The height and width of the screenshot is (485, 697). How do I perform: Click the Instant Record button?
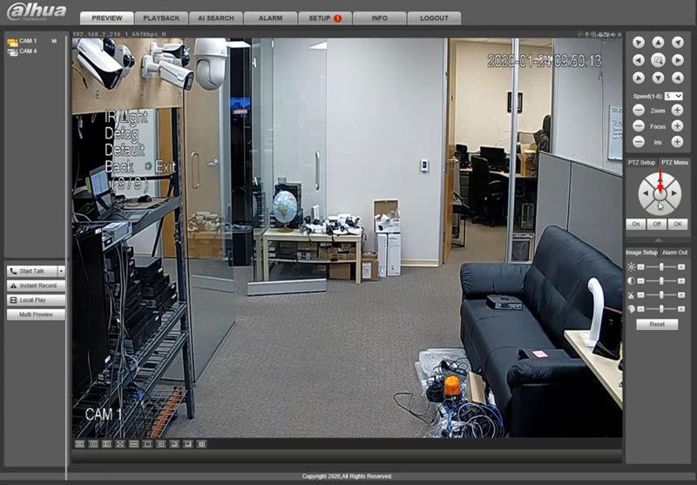(x=36, y=286)
